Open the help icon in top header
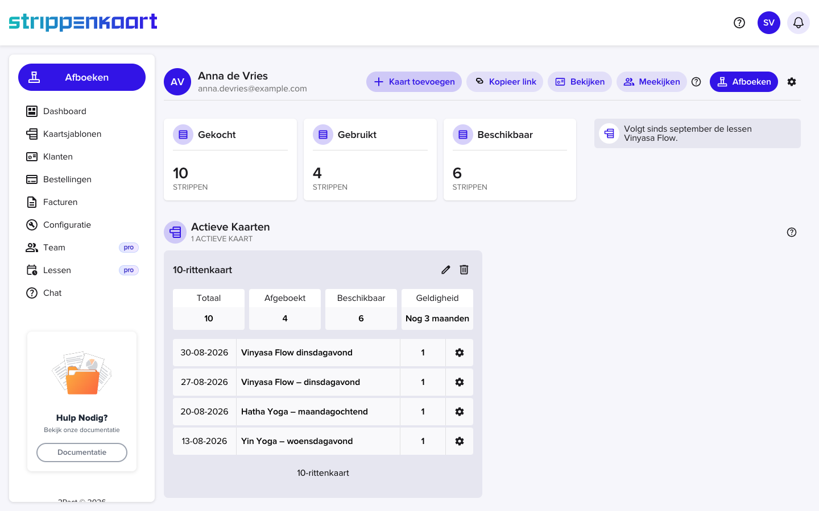Screen dimensions: 819x511 click(739, 23)
